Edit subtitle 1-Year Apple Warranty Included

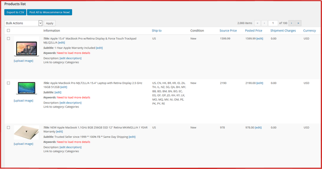(x=99, y=48)
